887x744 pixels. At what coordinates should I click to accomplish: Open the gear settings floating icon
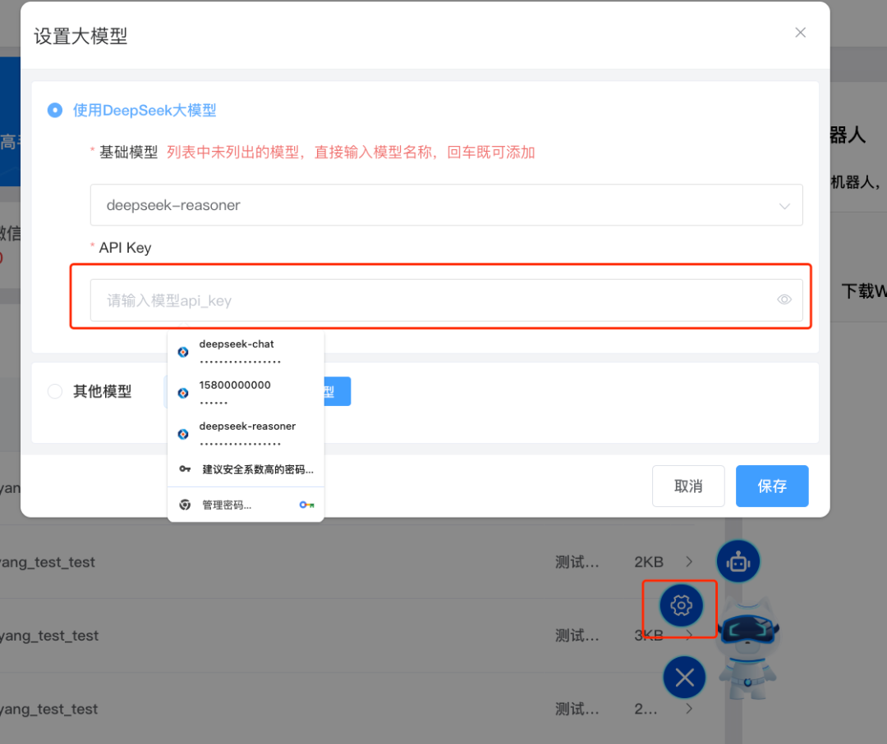681,605
